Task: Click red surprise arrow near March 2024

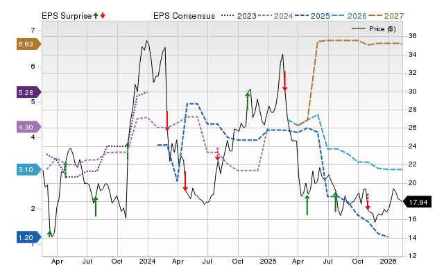Action: pos(167,121)
